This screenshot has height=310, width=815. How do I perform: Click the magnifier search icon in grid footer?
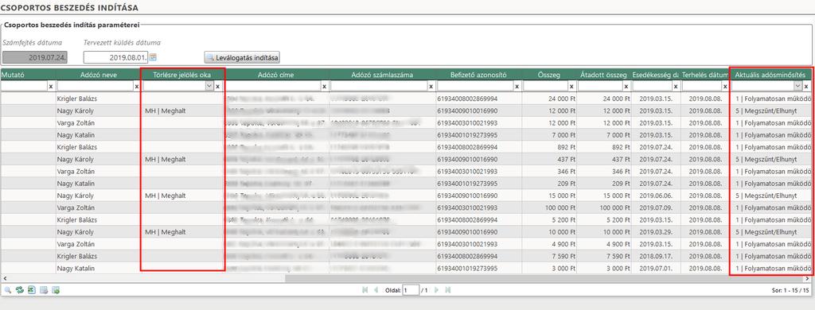(x=8, y=290)
